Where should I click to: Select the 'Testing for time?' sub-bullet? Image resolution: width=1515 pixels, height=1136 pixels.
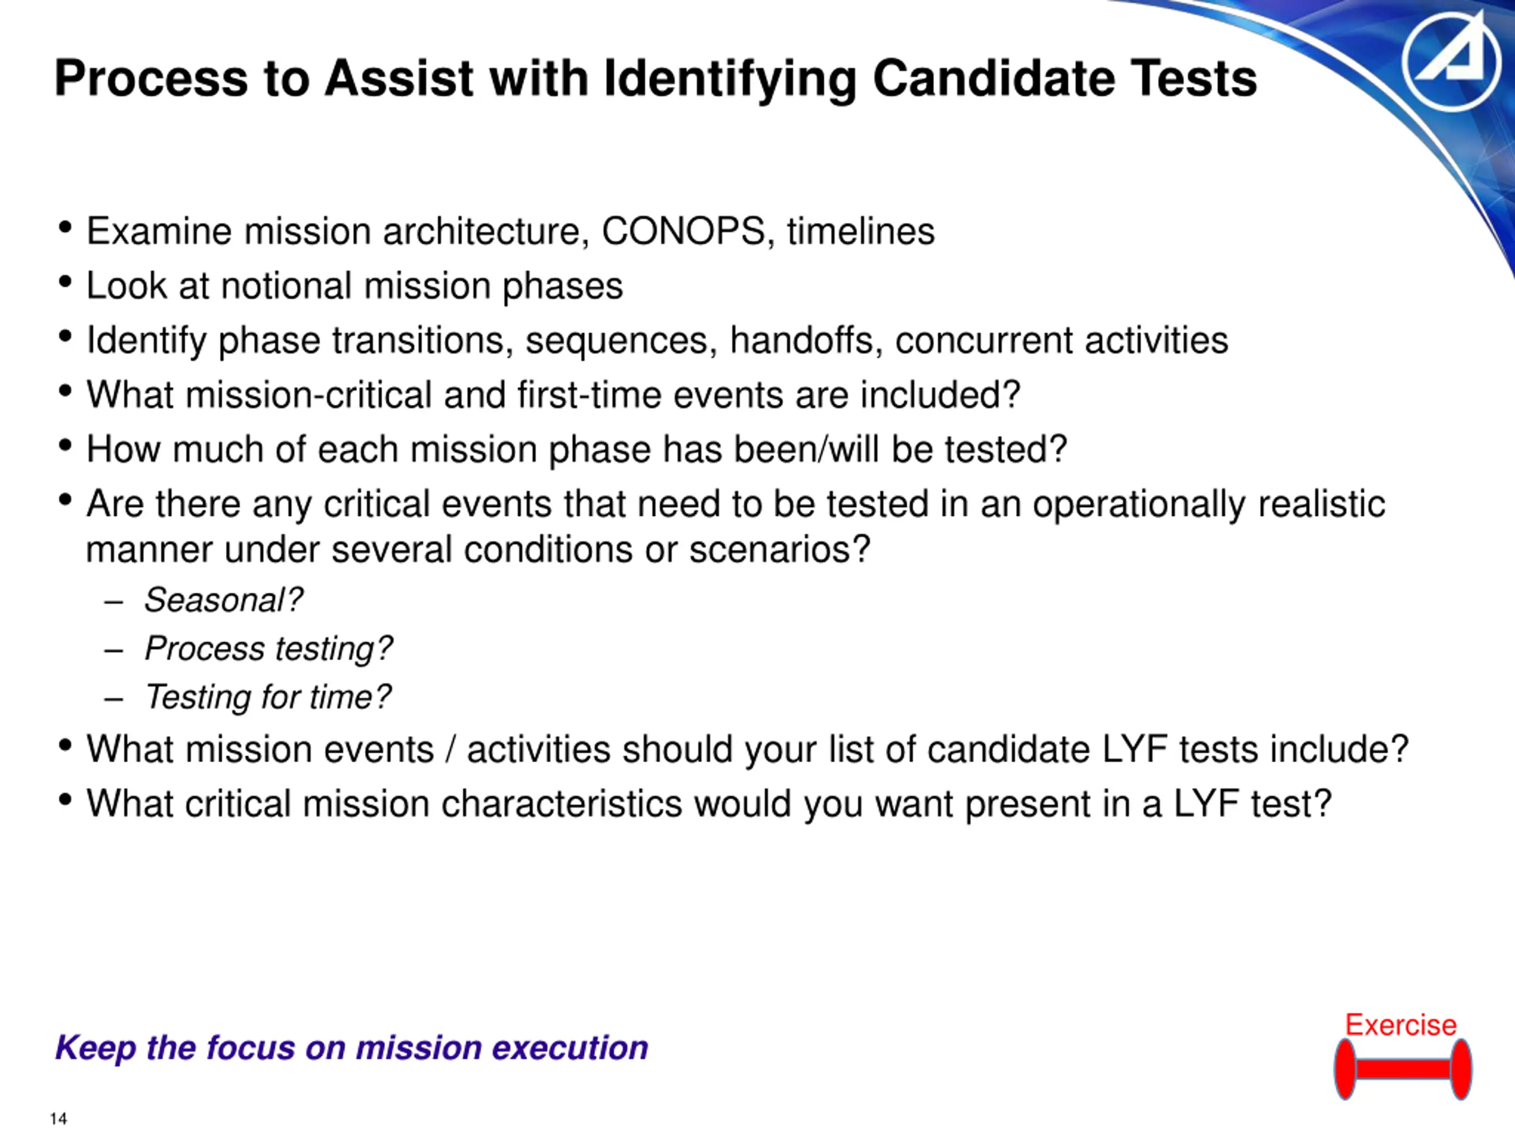coord(268,697)
